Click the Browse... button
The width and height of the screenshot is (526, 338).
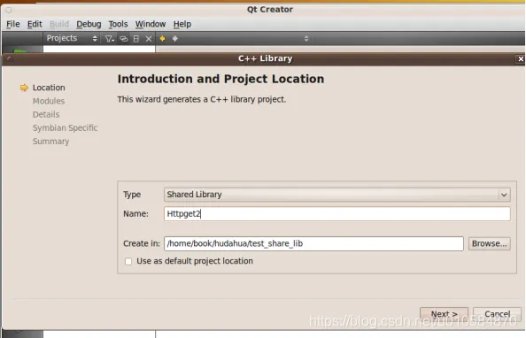(490, 244)
